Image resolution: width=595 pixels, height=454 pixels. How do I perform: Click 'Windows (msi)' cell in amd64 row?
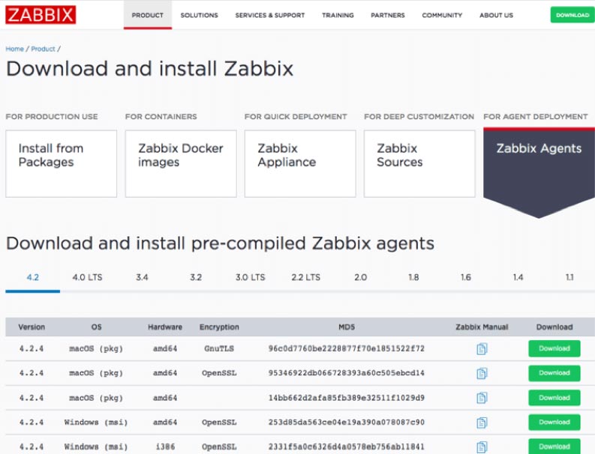point(96,423)
